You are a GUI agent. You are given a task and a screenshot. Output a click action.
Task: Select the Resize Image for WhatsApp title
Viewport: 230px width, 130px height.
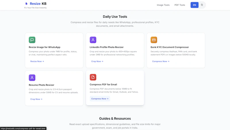(45, 47)
